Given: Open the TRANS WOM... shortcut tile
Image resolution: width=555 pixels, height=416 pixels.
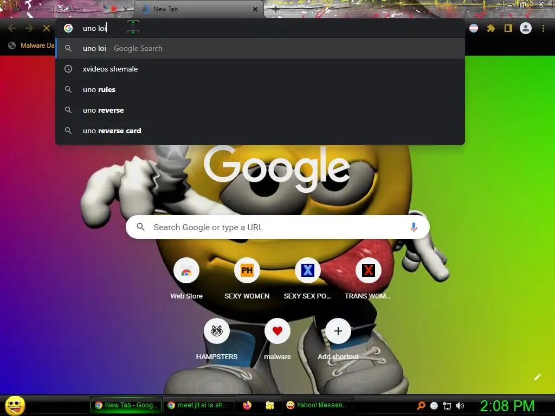Looking at the screenshot, I should (x=368, y=278).
